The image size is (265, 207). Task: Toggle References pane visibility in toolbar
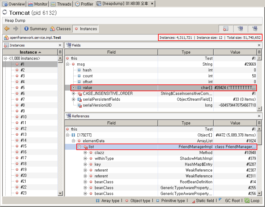click(255, 29)
